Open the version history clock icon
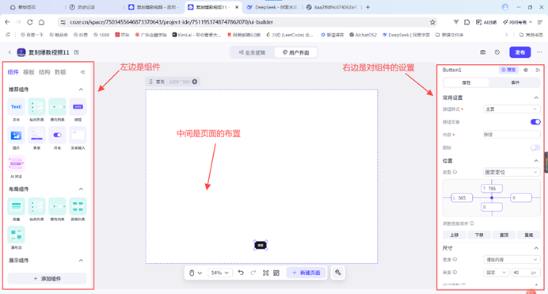548x294 pixels. point(497,52)
